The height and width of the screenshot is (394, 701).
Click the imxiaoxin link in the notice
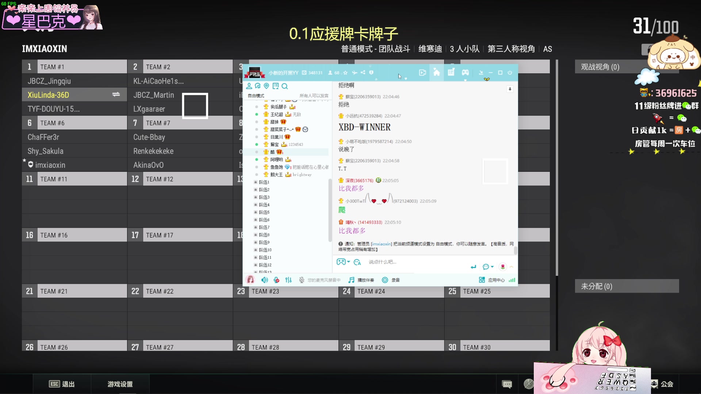tap(382, 244)
